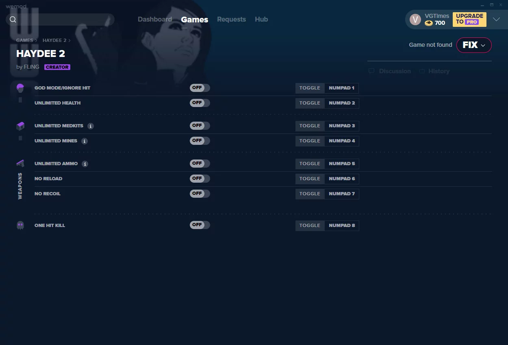Enable One Hit Kill toggle

point(200,225)
